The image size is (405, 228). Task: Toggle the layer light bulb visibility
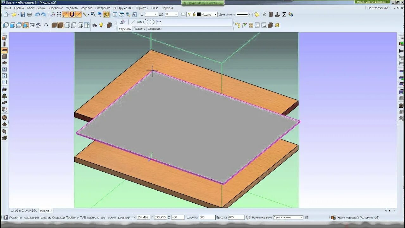point(189,14)
